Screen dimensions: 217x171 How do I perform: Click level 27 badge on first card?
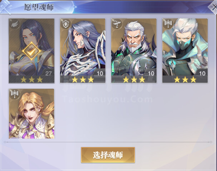click(x=48, y=73)
